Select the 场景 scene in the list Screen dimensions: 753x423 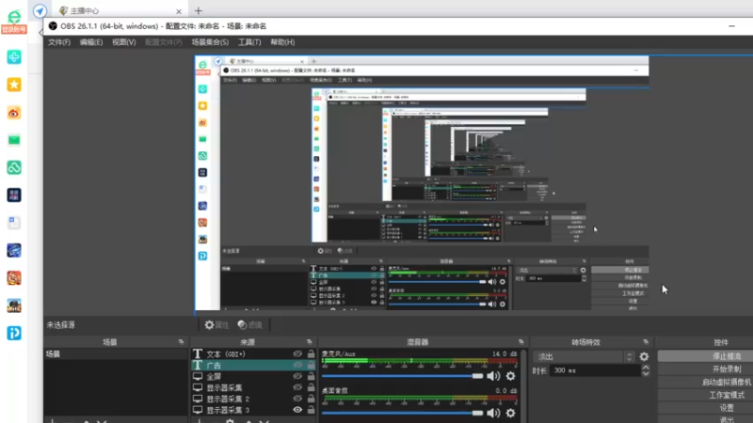click(x=115, y=354)
